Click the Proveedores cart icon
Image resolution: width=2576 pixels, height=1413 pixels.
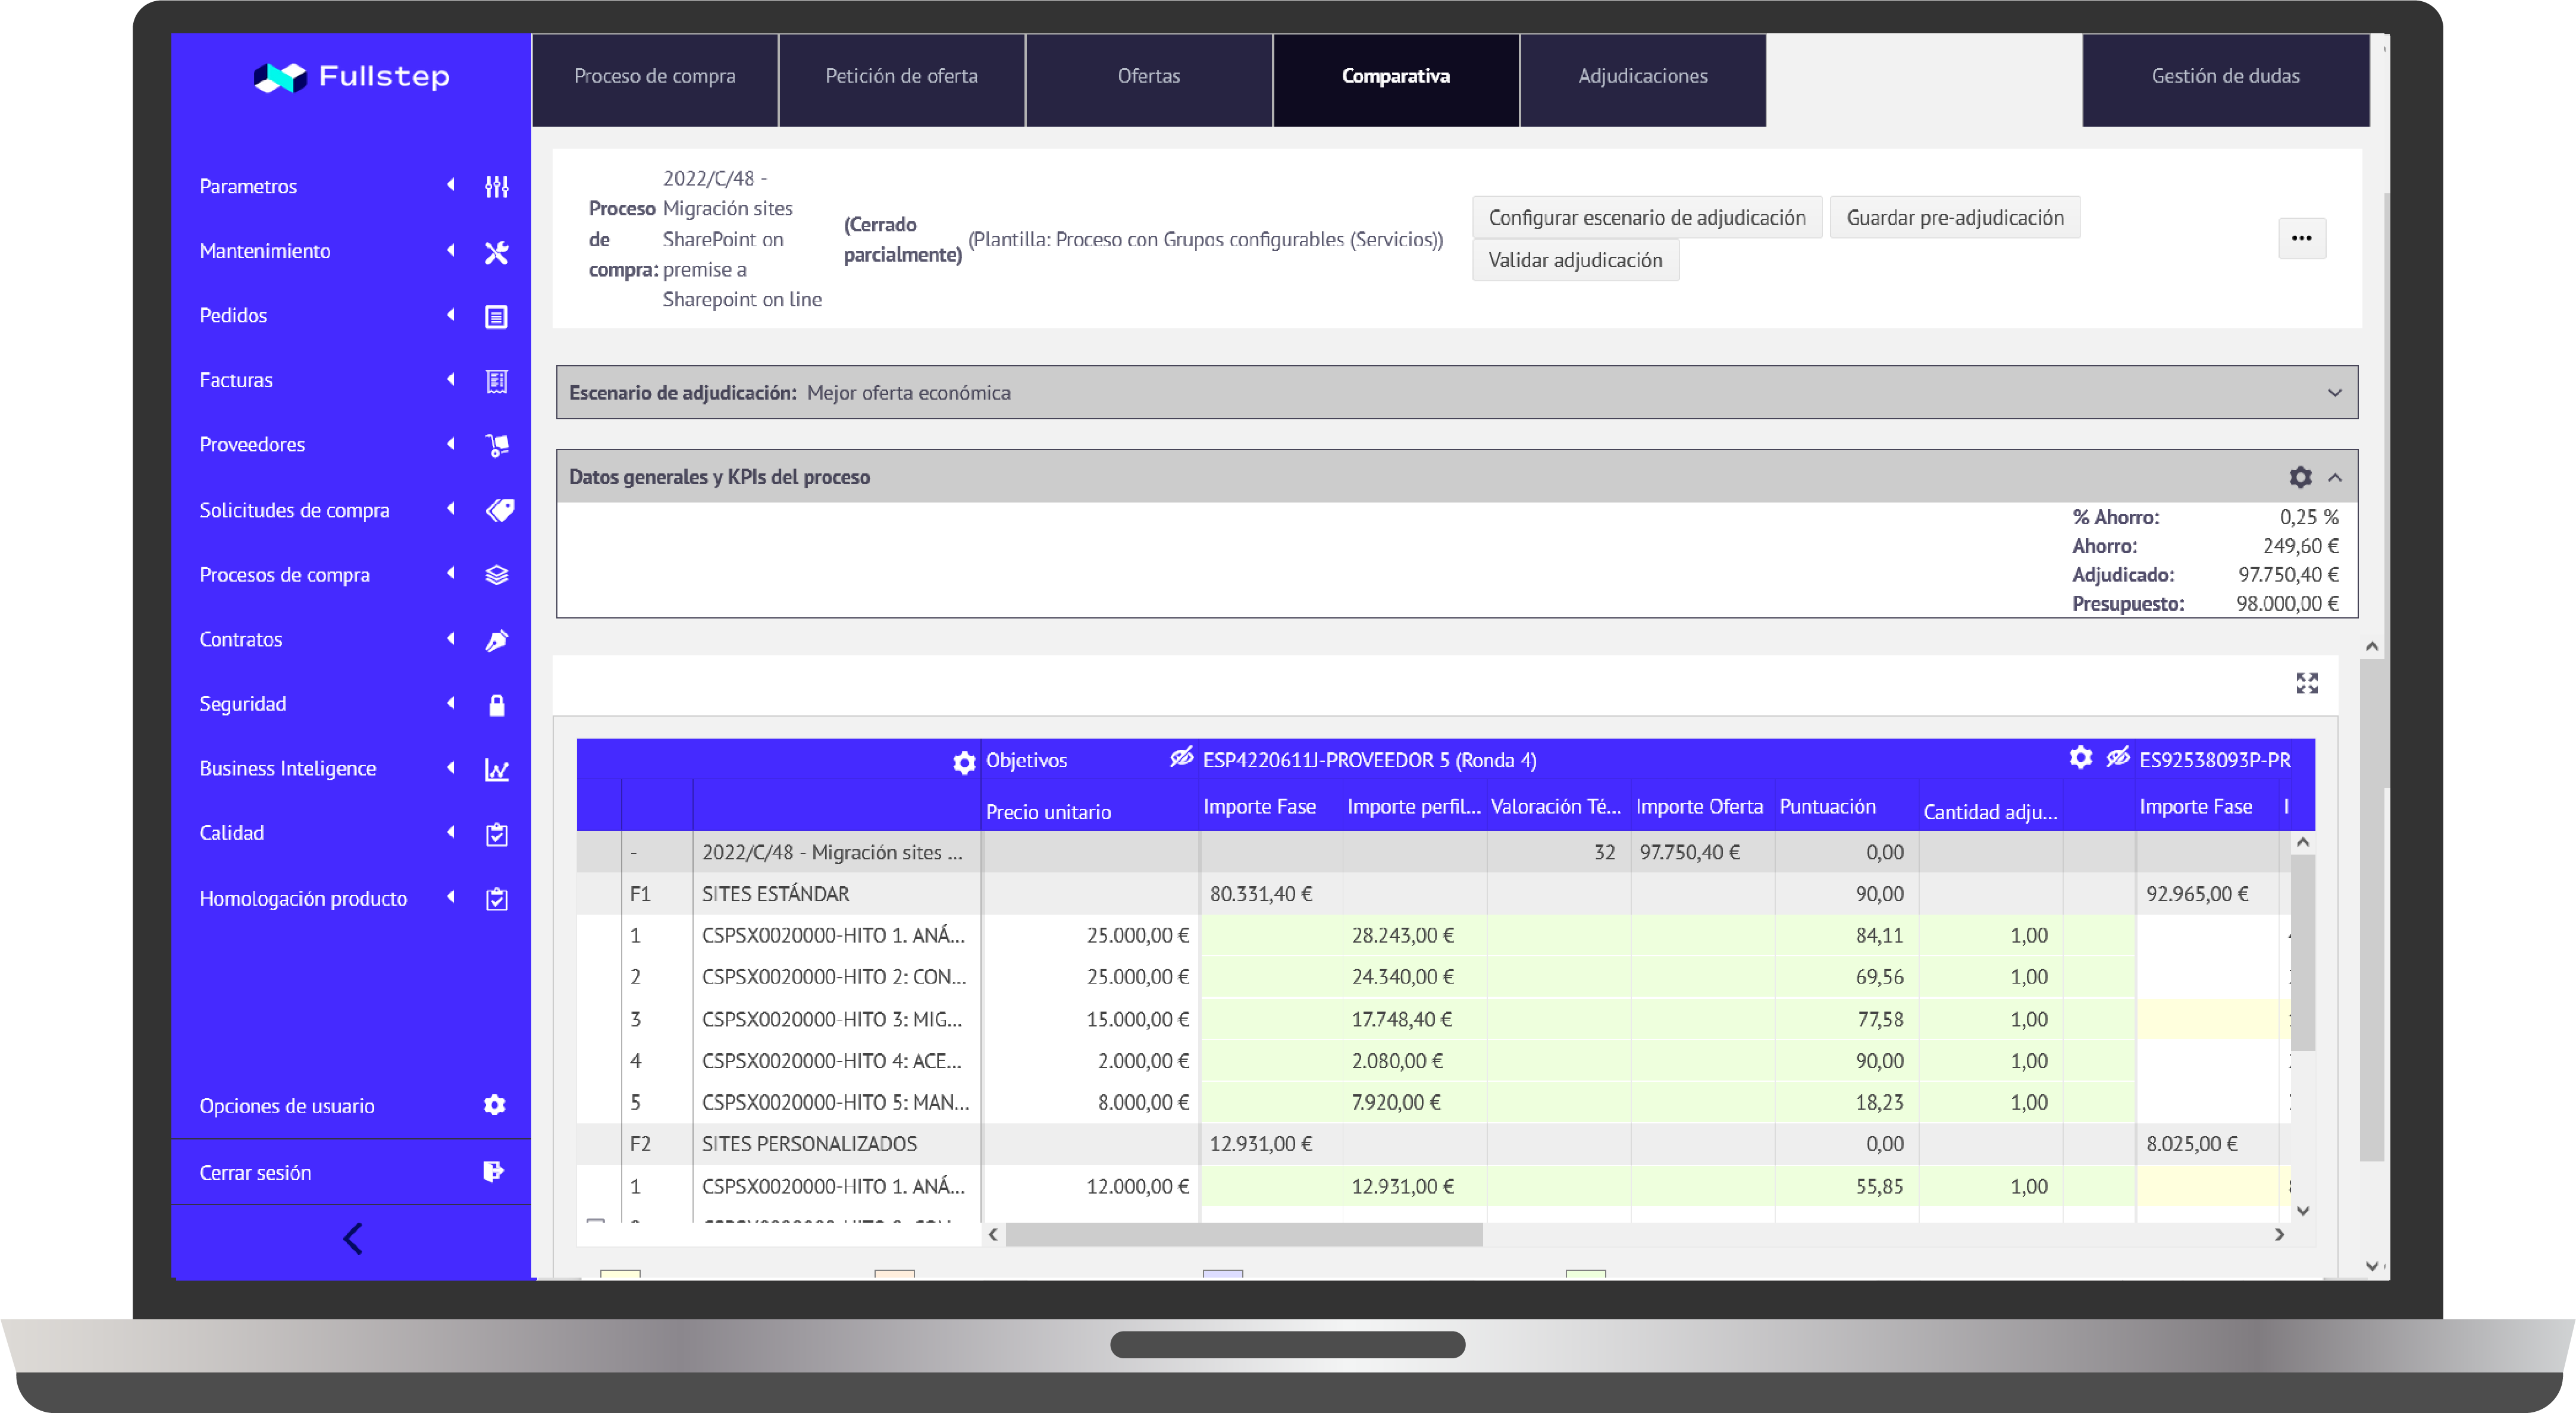tap(496, 445)
